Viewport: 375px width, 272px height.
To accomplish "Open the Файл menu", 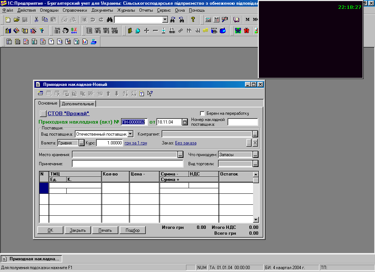I will [8, 10].
